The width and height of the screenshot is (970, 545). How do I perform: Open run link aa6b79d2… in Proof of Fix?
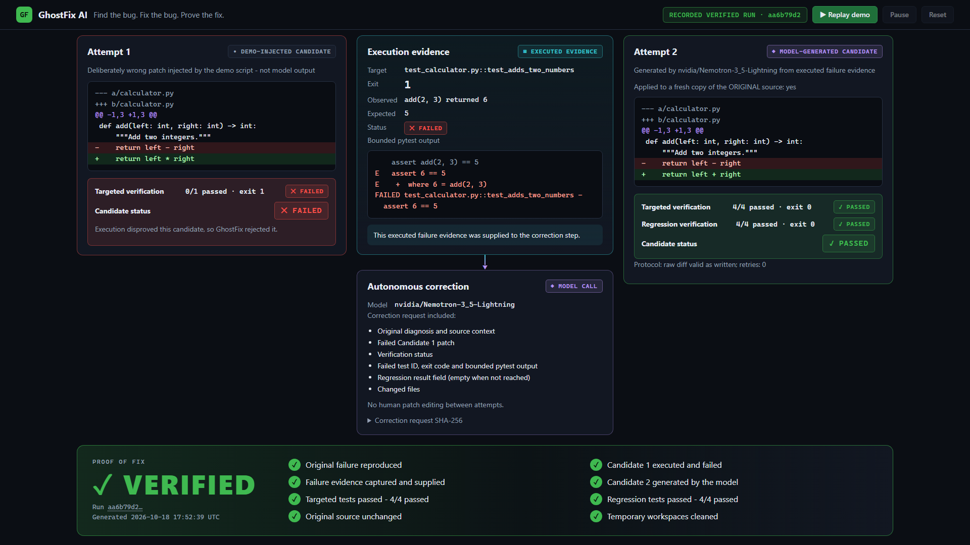[125, 507]
